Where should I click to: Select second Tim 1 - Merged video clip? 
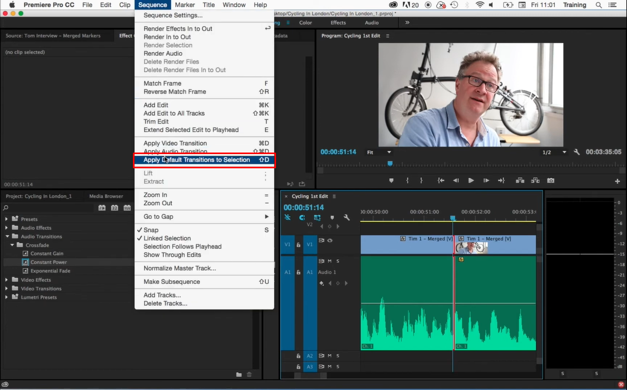[x=495, y=245]
